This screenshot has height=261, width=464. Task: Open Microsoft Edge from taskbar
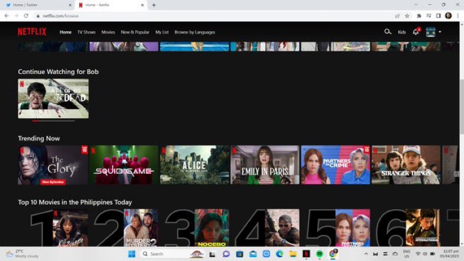click(x=280, y=254)
